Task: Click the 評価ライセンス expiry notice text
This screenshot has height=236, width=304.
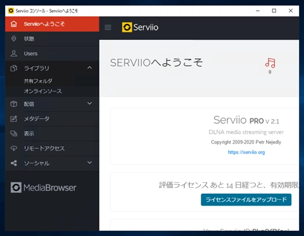Action: 229,185
